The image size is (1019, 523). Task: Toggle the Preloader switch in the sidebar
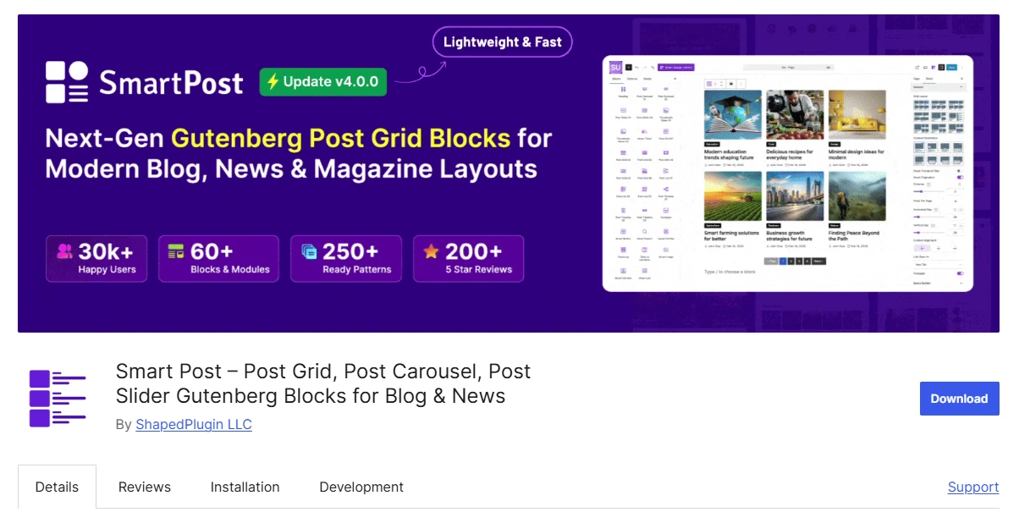click(960, 273)
